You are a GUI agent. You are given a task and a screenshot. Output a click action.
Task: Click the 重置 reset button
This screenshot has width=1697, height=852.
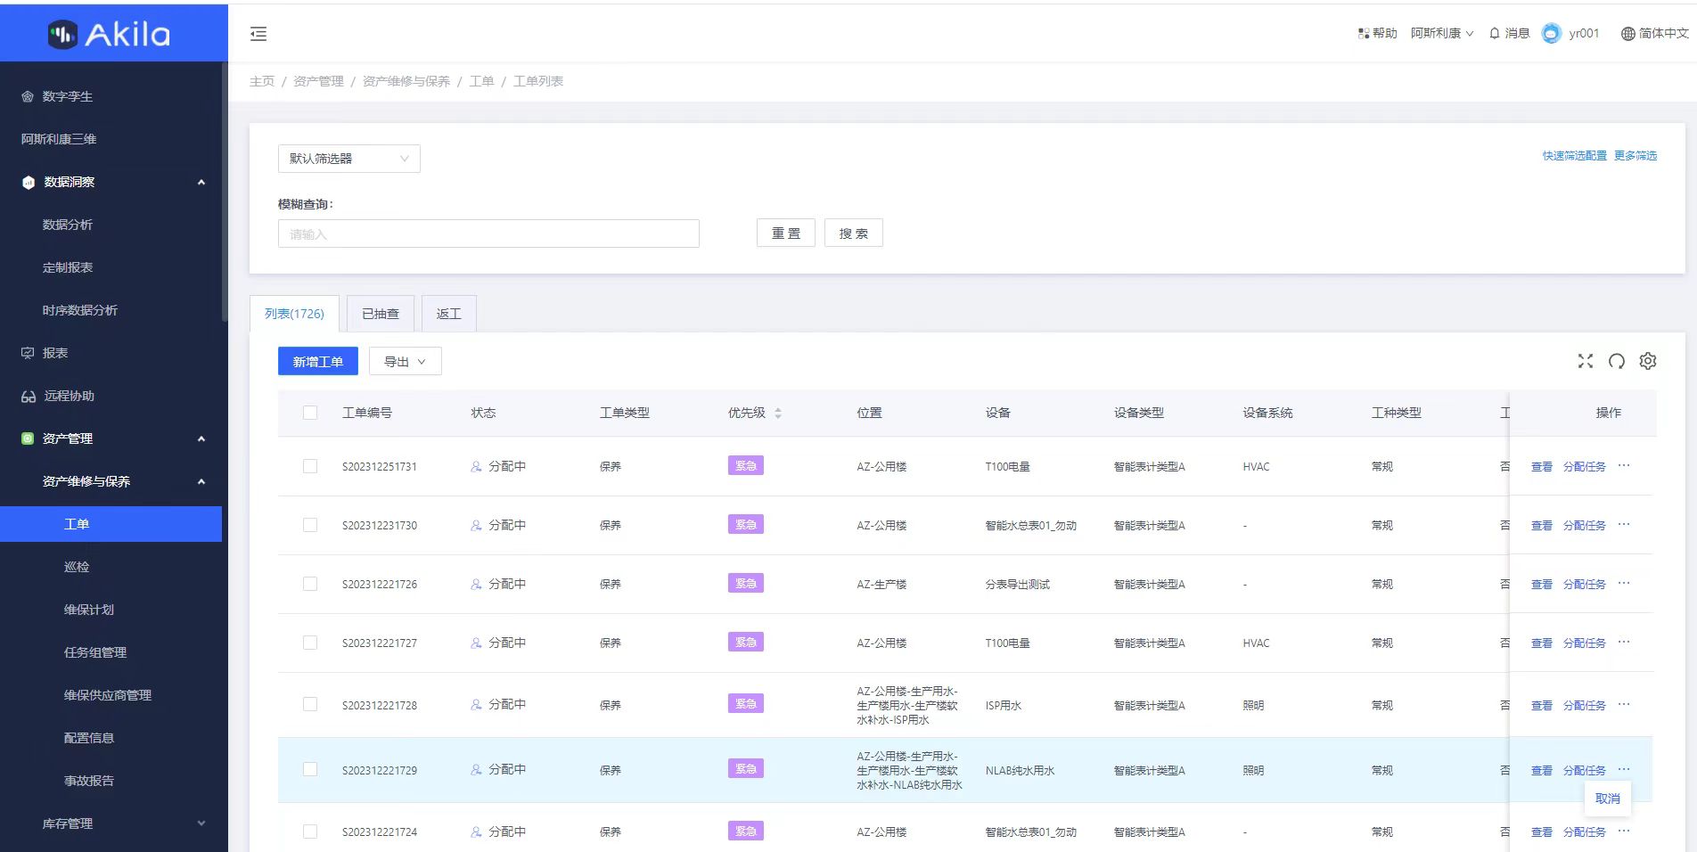(x=786, y=233)
